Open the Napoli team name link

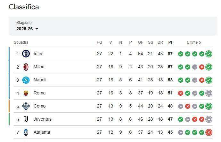[x=40, y=80]
